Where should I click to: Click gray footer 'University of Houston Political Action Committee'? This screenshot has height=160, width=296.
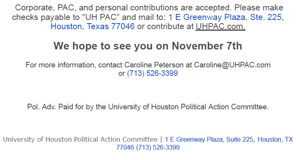(x=80, y=140)
